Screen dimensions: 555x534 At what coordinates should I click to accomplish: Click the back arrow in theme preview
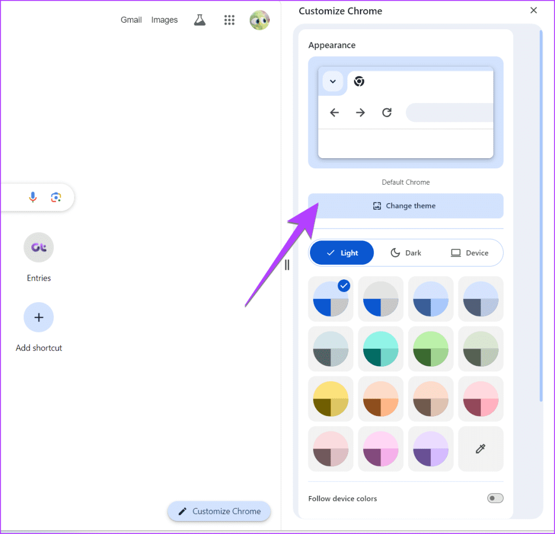[334, 113]
